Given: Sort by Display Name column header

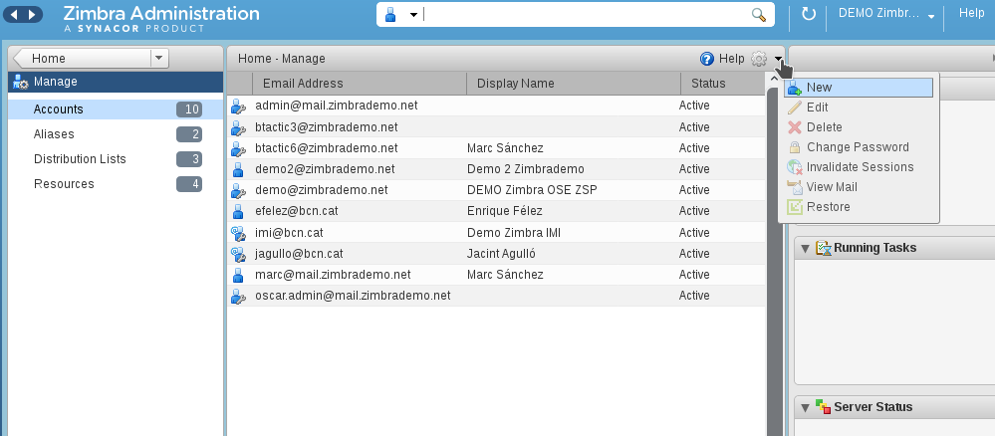Looking at the screenshot, I should (x=574, y=84).
